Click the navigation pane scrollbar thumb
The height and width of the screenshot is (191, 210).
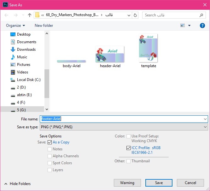tap(47, 84)
